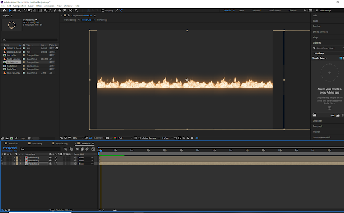
Task: Expand layer 3 properties triangle
Action: tap(14, 164)
